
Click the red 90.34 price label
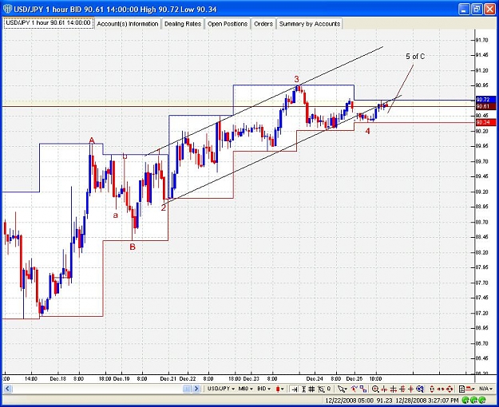[485, 123]
